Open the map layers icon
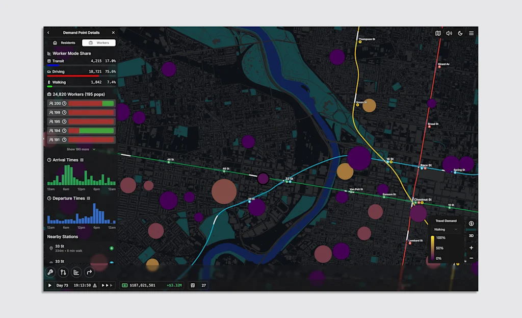The height and width of the screenshot is (318, 522). [x=438, y=33]
